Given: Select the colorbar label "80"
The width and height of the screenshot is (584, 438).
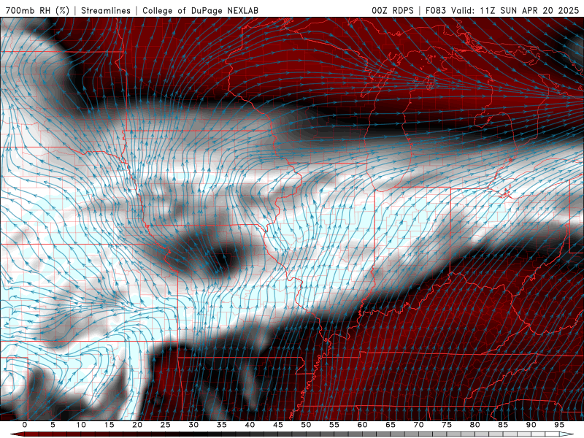Looking at the screenshot, I should click(475, 425).
